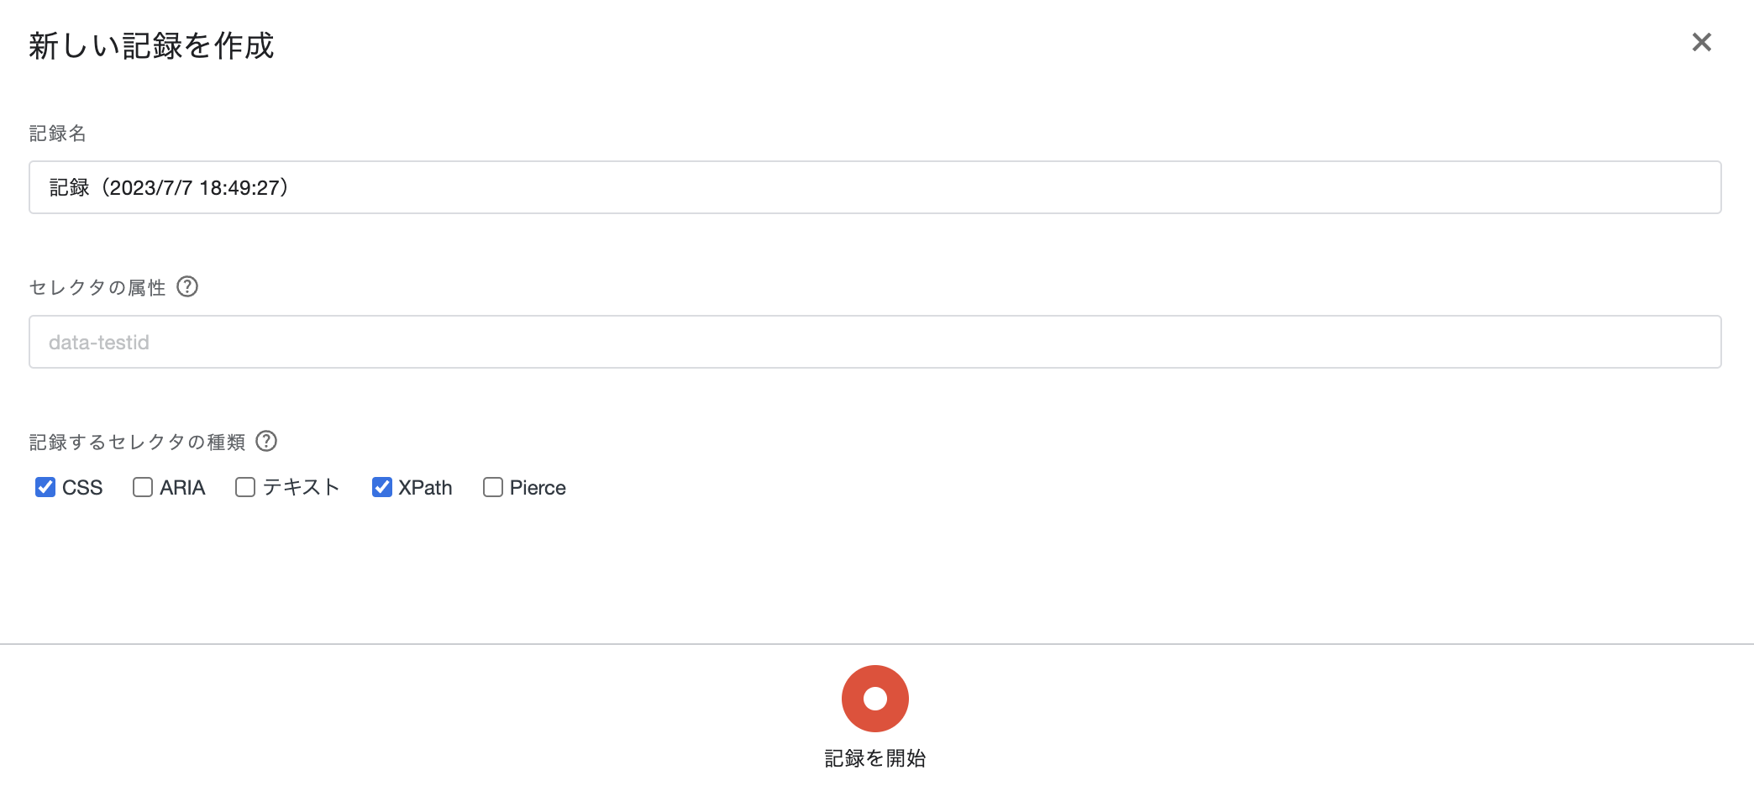
Task: Click the セレクタの属性 field label
Action: click(x=97, y=287)
